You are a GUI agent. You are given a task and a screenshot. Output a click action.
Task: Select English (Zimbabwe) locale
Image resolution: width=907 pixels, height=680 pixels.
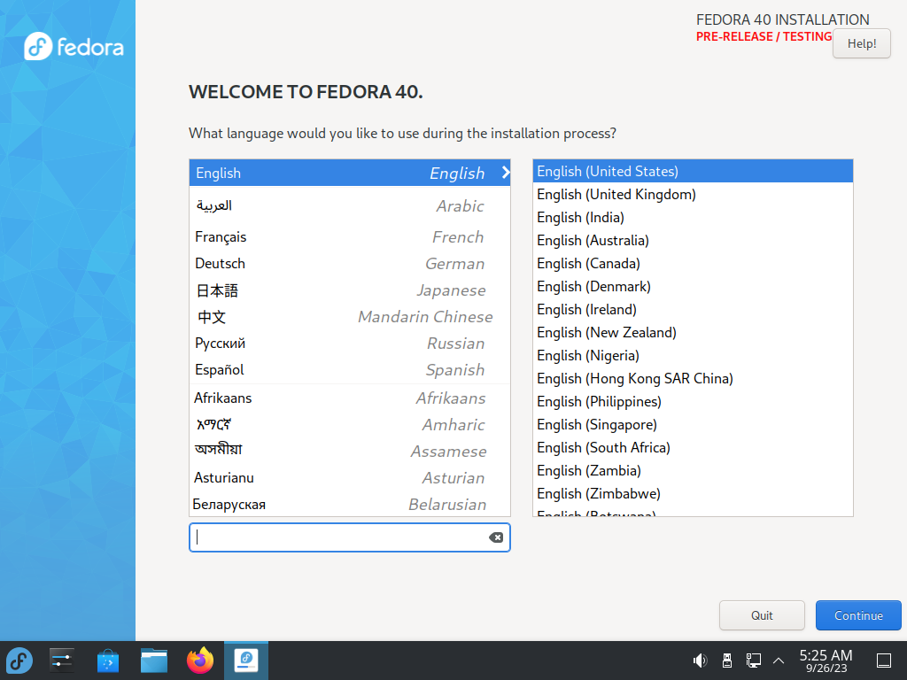693,493
